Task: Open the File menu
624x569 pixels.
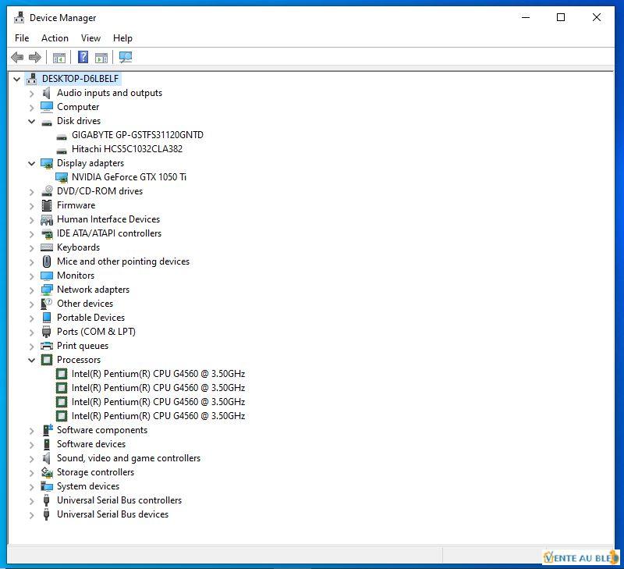Action: (22, 38)
